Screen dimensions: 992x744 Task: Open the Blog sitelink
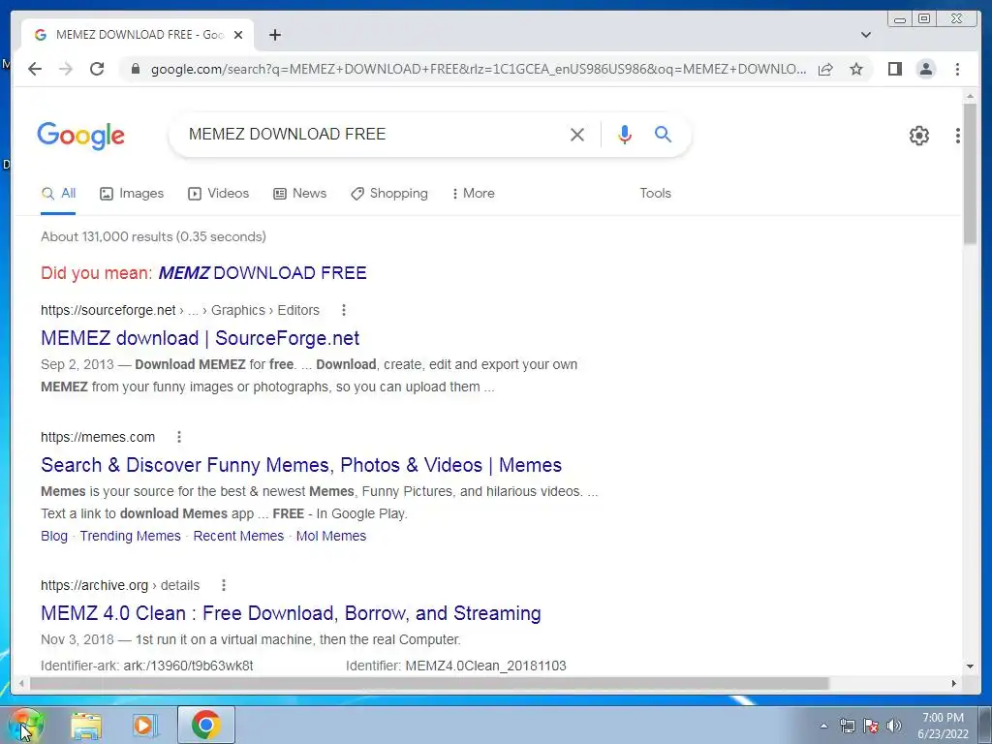point(54,536)
